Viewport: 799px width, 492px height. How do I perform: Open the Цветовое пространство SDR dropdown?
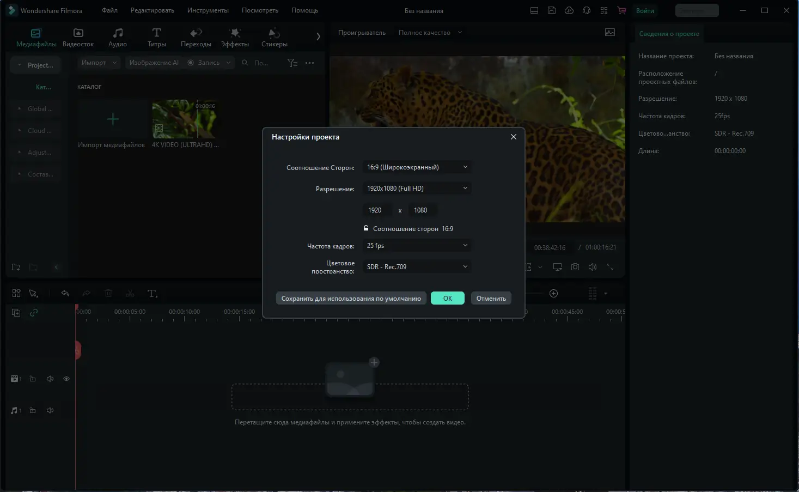pos(417,266)
